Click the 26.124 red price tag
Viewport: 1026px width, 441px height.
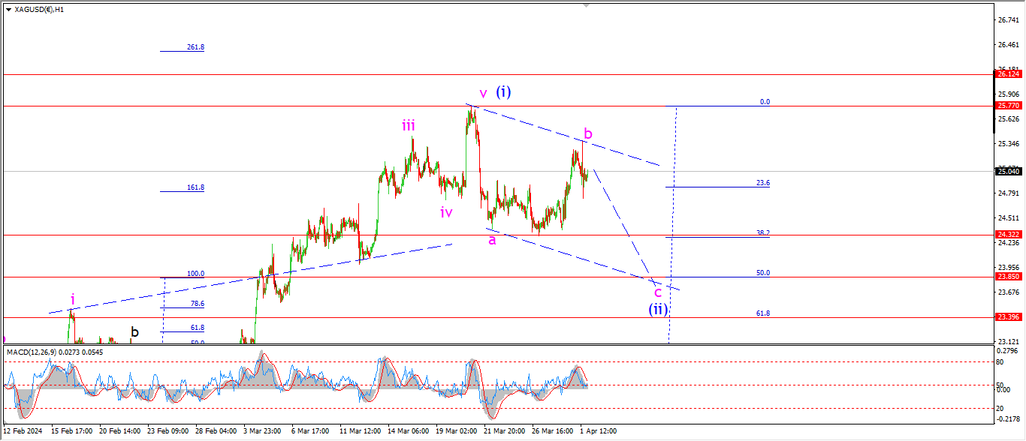tap(1007, 74)
